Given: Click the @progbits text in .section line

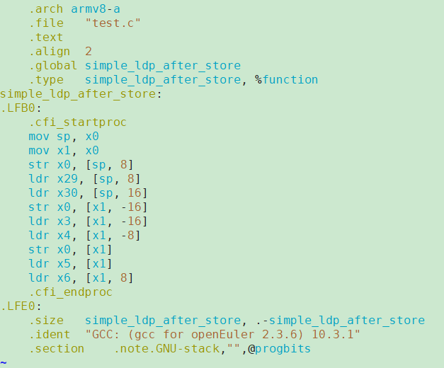Looking at the screenshot, I should click(280, 349).
